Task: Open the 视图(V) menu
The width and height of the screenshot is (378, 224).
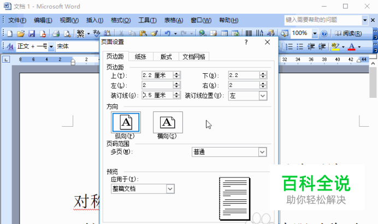Action: click(69, 20)
